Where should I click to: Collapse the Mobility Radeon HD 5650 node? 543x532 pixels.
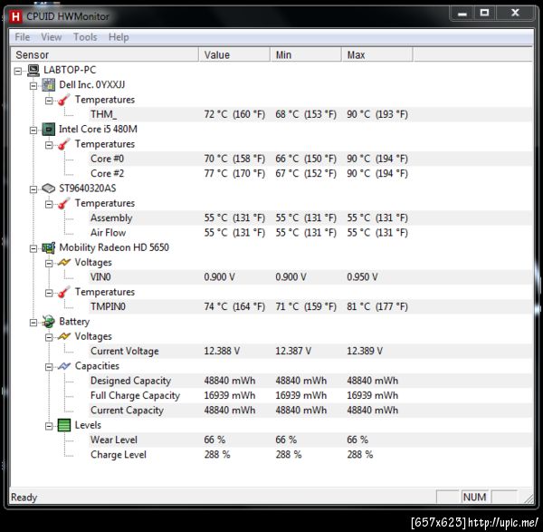coord(33,248)
